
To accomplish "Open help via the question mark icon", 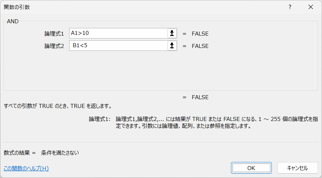I will click(290, 7).
